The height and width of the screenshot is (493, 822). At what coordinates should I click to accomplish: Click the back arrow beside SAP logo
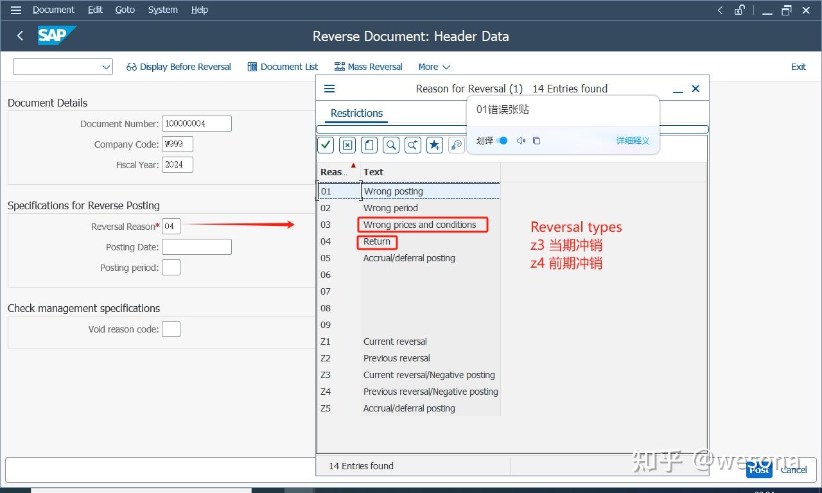coord(20,36)
